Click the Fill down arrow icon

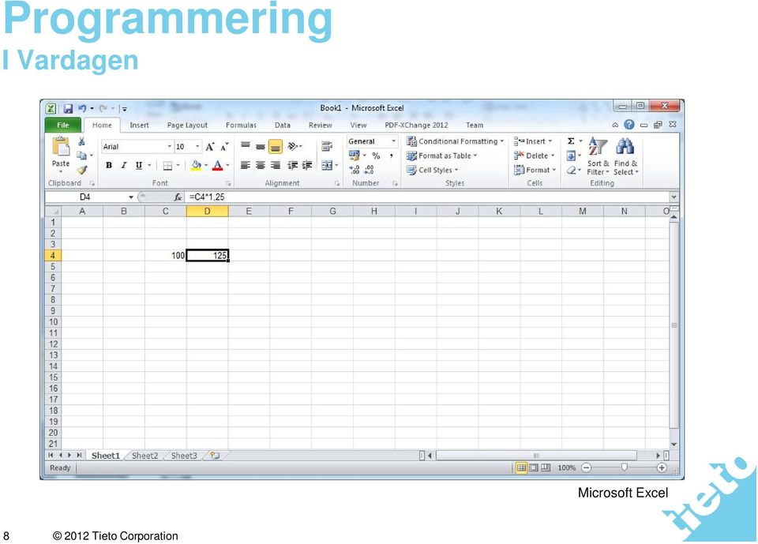571,156
